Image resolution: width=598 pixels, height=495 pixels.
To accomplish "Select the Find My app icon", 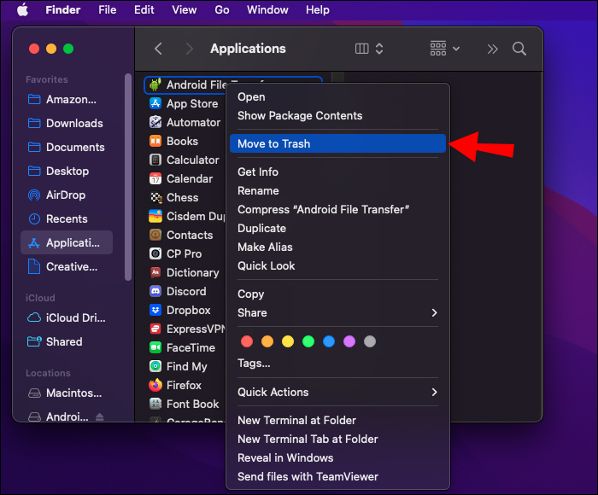I will click(x=155, y=366).
